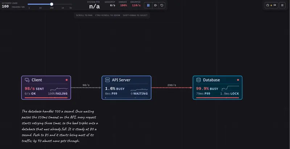Click the Errors 100% readout
This screenshot has height=149, width=290.
click(124, 5)
